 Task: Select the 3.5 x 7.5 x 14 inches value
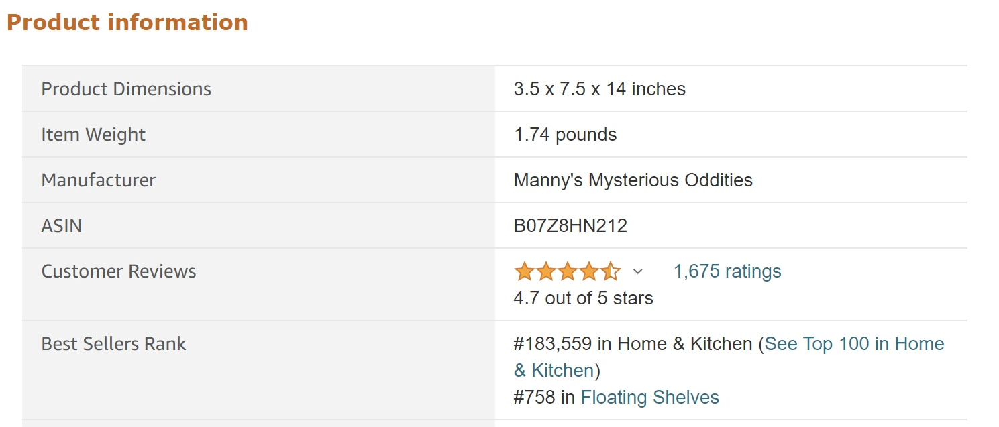click(x=599, y=89)
